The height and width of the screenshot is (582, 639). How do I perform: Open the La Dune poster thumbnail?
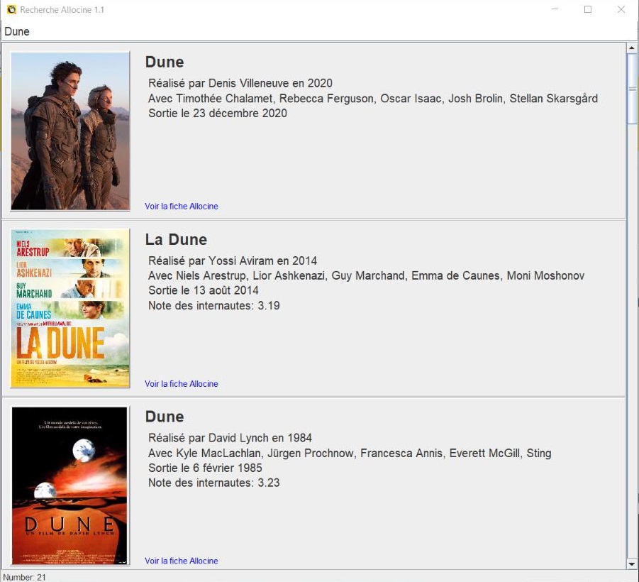coord(70,308)
